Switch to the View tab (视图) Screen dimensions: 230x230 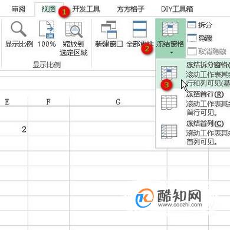[x=48, y=9]
